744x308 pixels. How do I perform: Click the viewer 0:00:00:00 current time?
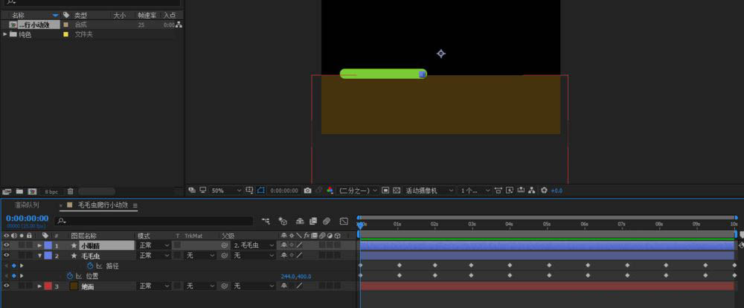pyautogui.click(x=284, y=190)
